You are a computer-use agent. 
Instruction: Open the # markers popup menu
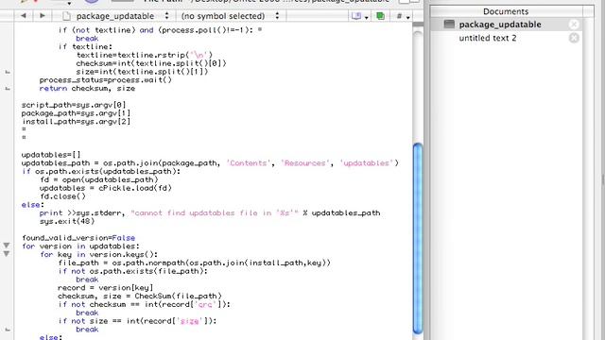(403, 16)
